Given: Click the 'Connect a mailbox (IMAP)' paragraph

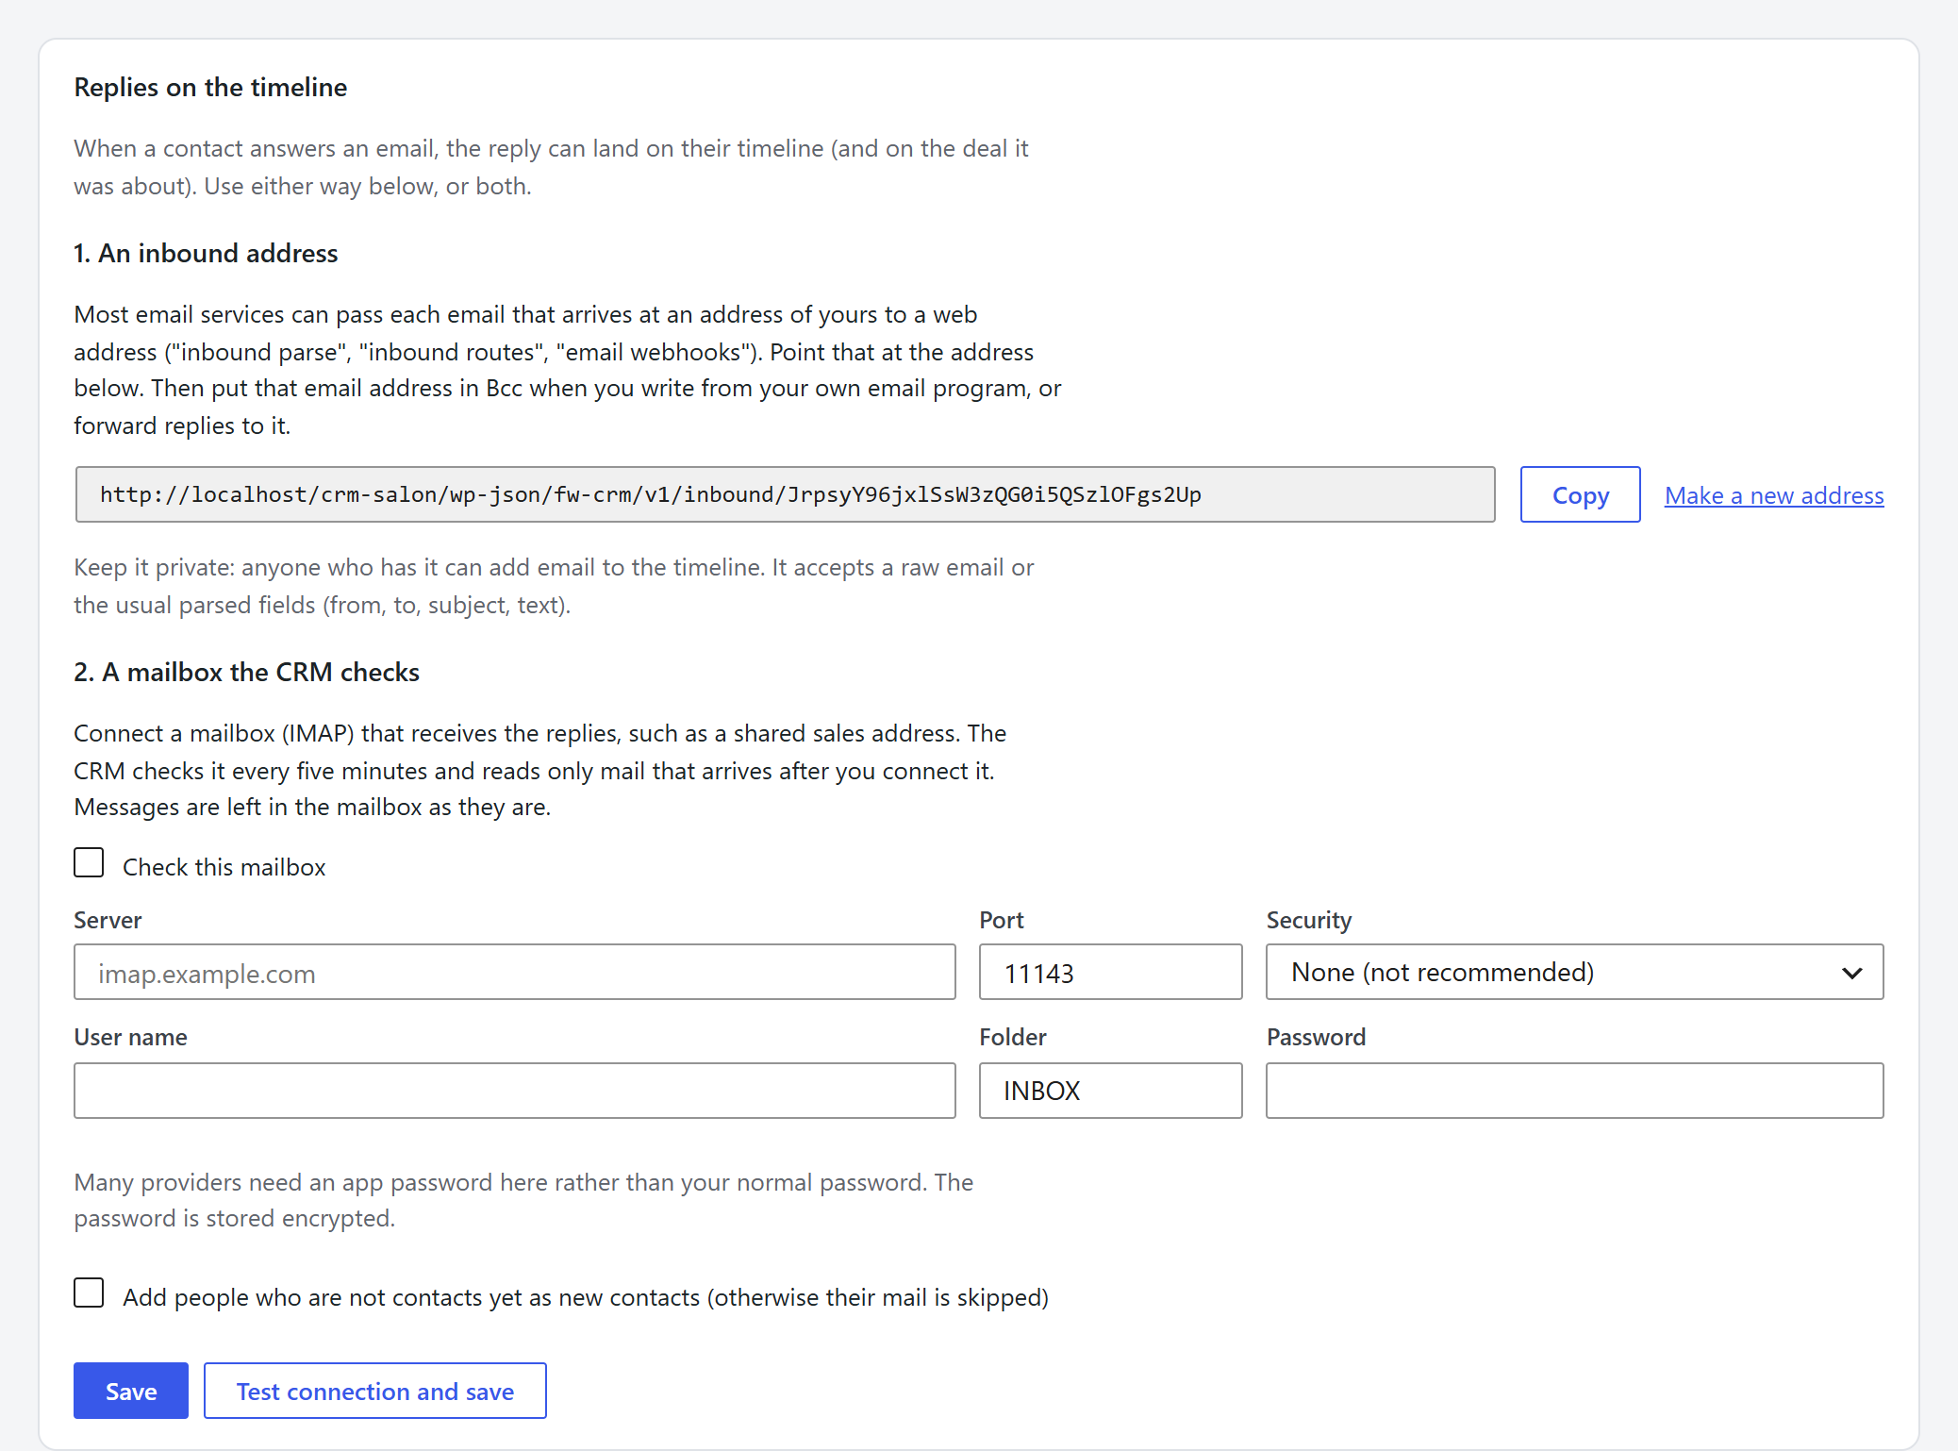Looking at the screenshot, I should point(540,771).
